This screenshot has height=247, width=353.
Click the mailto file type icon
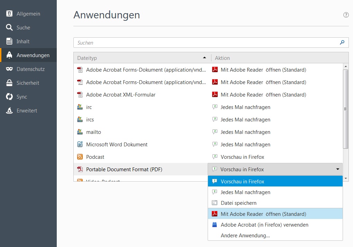point(80,132)
